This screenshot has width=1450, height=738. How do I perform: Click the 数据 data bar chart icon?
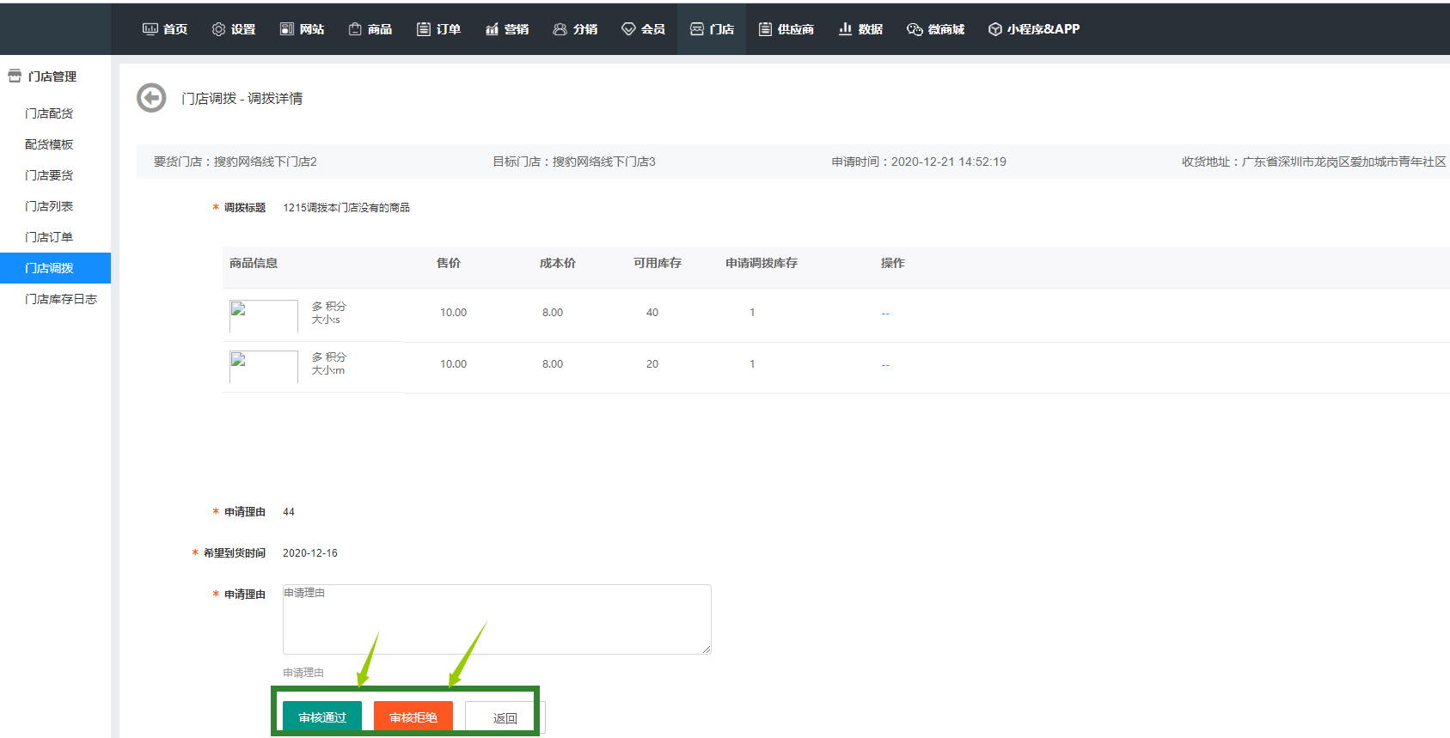point(846,29)
